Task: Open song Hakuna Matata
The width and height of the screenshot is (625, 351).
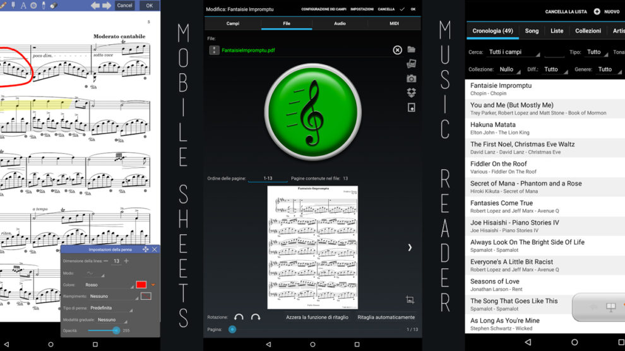Action: tap(545, 128)
